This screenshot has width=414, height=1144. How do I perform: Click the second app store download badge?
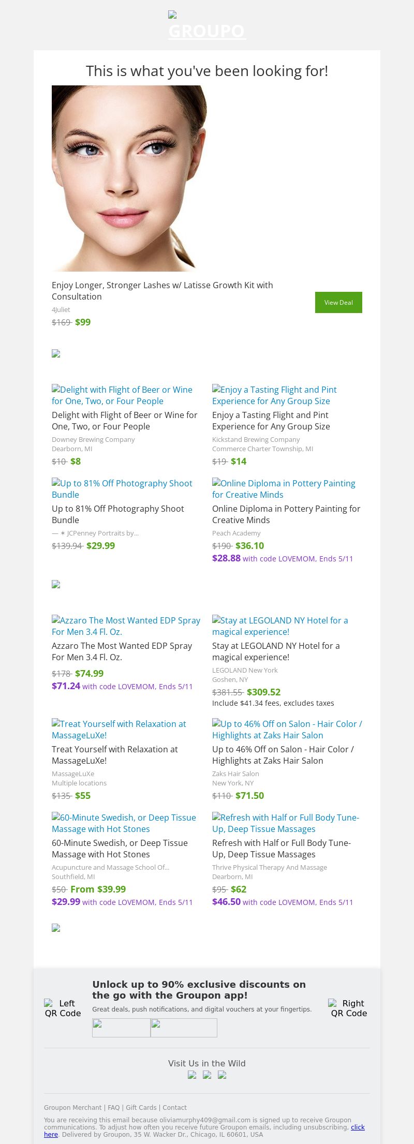tap(184, 1028)
